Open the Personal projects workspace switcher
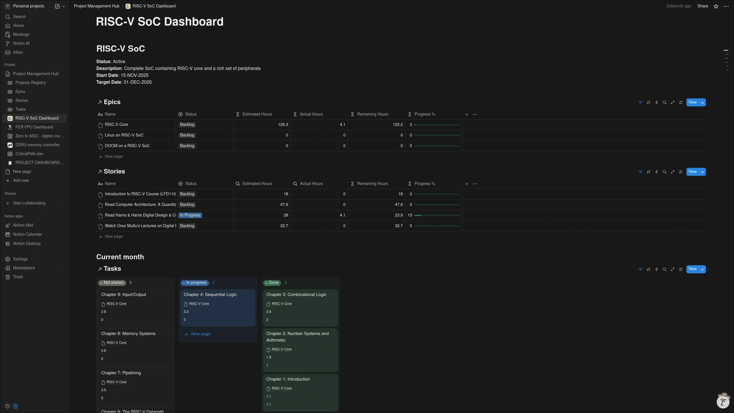The width and height of the screenshot is (734, 413). click(x=28, y=6)
